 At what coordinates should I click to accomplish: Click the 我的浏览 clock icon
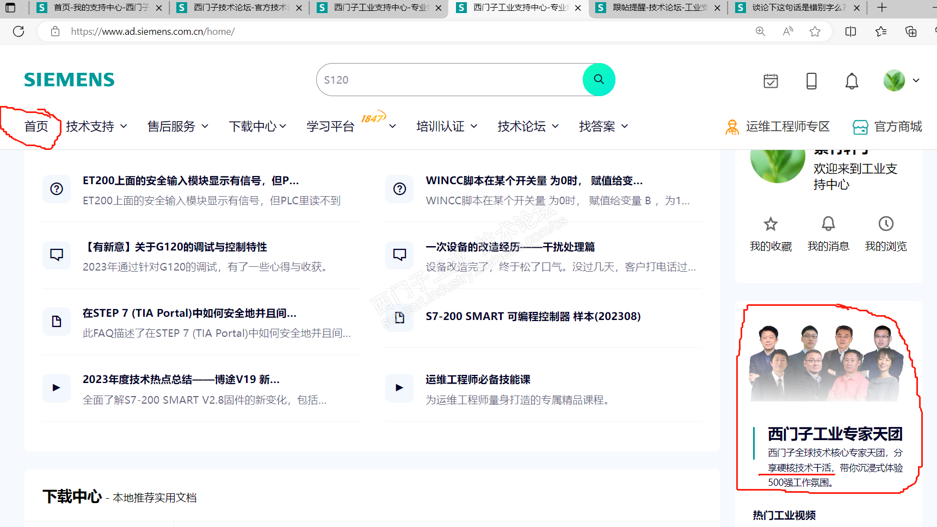(x=886, y=224)
